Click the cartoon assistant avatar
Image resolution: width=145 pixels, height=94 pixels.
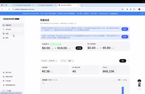pos(139,83)
